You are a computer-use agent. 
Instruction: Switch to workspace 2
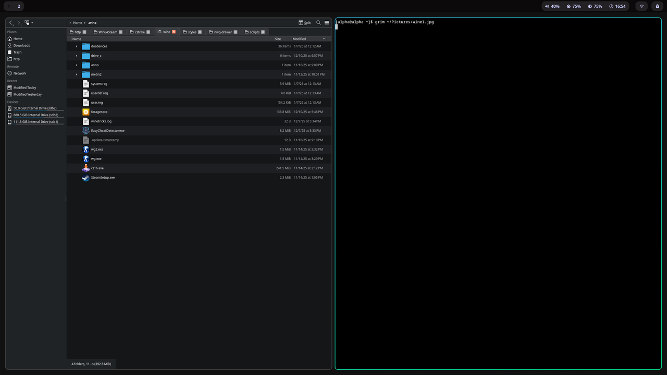click(19, 6)
